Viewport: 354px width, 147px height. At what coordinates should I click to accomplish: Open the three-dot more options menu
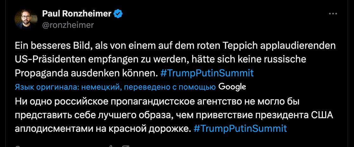[x=333, y=14]
